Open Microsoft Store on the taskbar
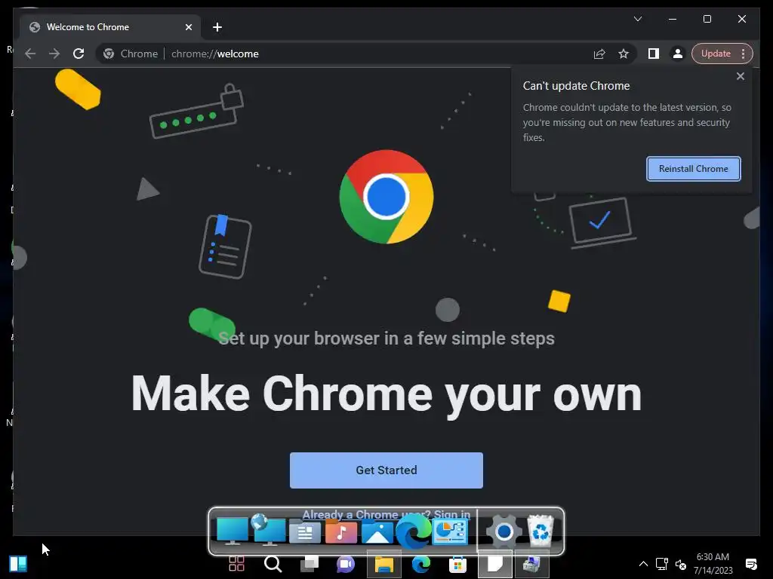 (x=457, y=564)
